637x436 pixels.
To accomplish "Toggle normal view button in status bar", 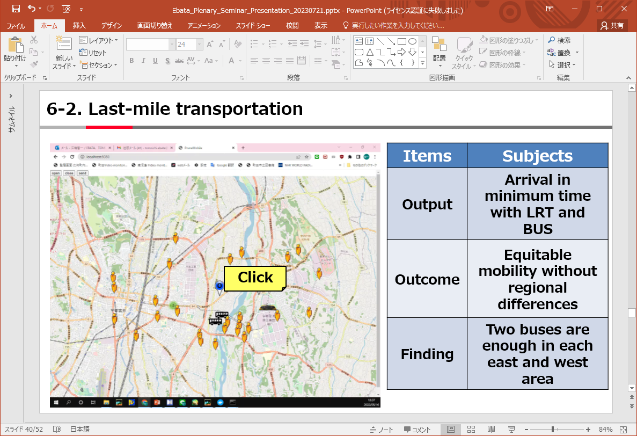I will 451,430.
